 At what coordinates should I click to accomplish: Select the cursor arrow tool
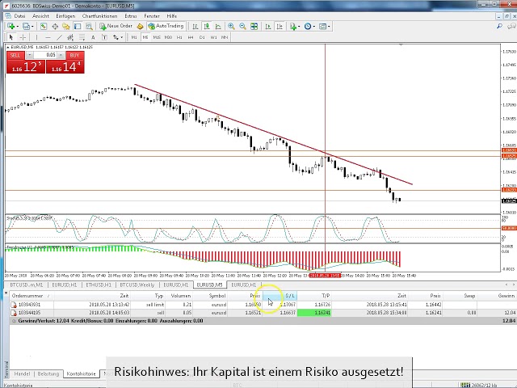[x=11, y=37]
